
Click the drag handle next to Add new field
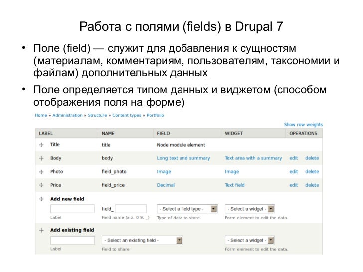42,199
